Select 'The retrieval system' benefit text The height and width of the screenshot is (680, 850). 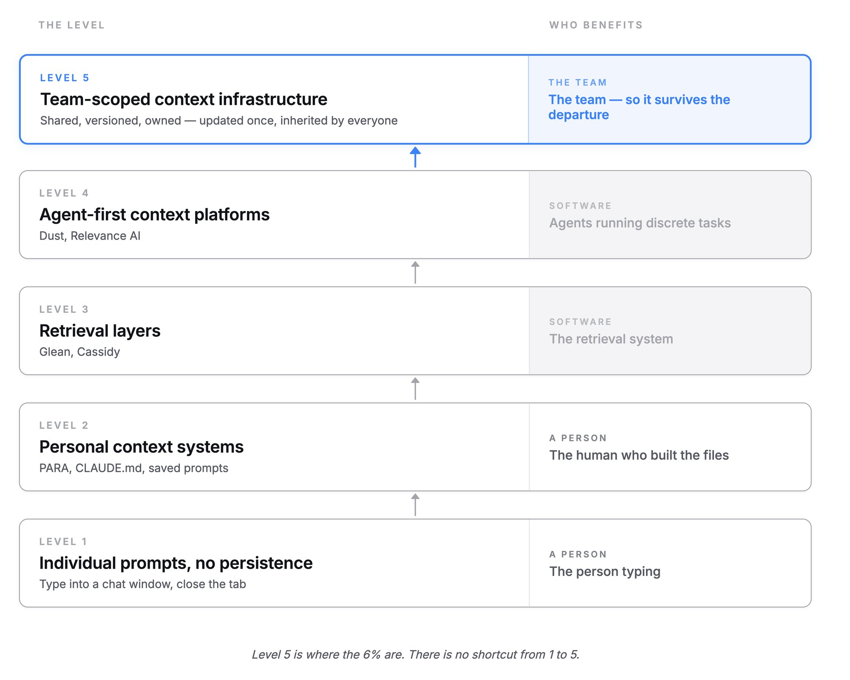pos(611,339)
